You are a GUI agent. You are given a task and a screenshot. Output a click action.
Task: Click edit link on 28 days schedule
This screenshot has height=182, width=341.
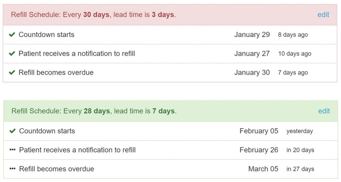click(x=324, y=111)
